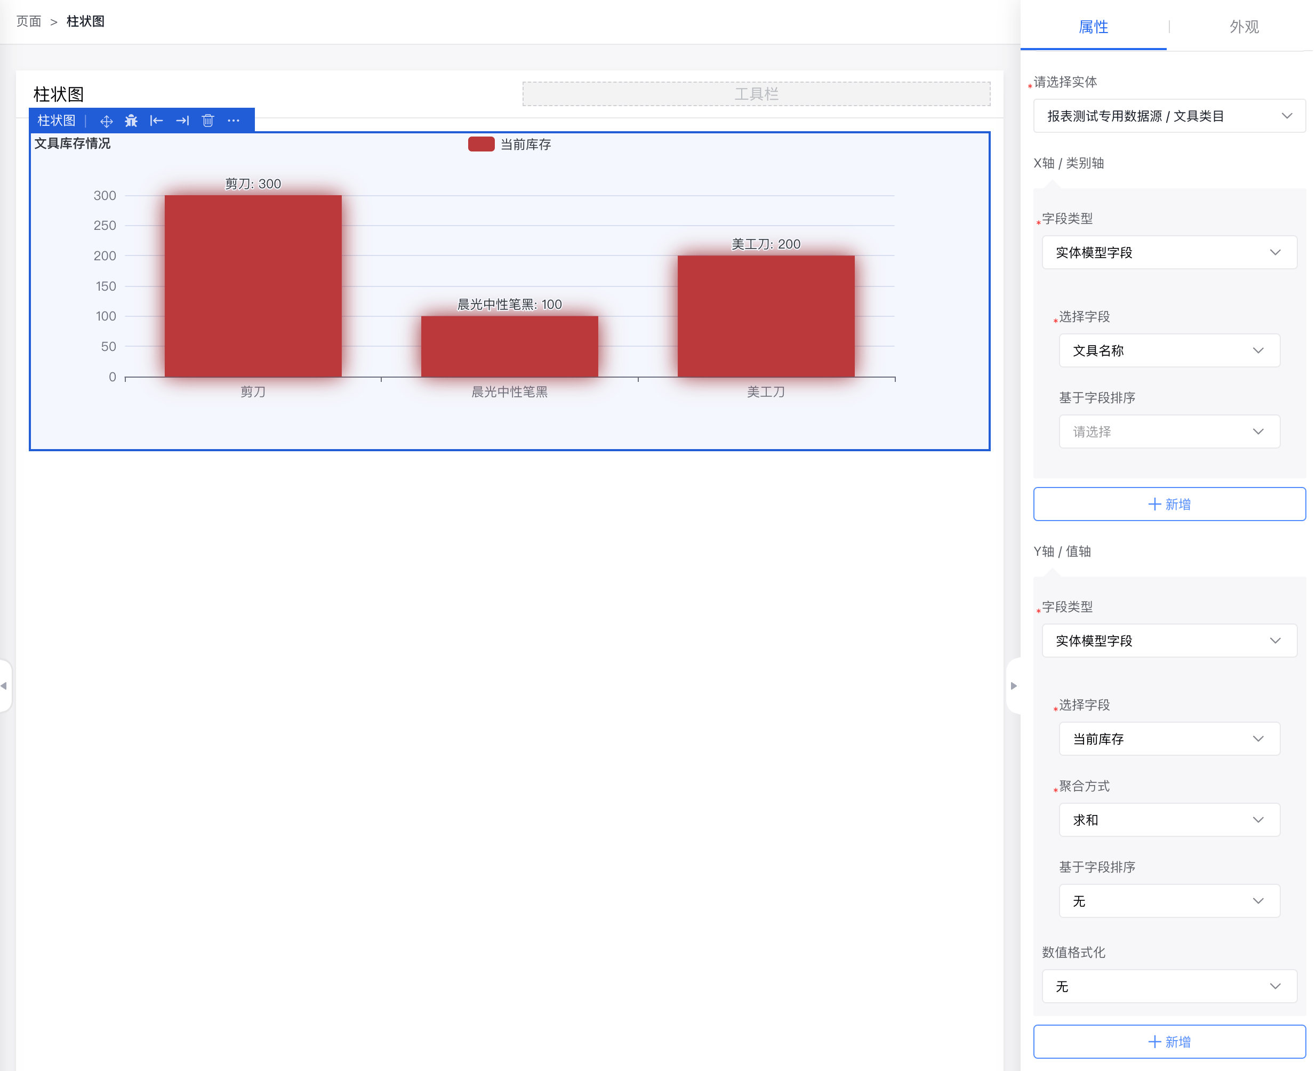Click the bug debug icon on chart toolbar
Image resolution: width=1316 pixels, height=1071 pixels.
click(x=131, y=121)
